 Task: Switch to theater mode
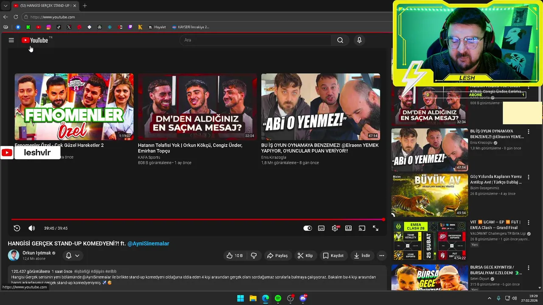[348, 228]
